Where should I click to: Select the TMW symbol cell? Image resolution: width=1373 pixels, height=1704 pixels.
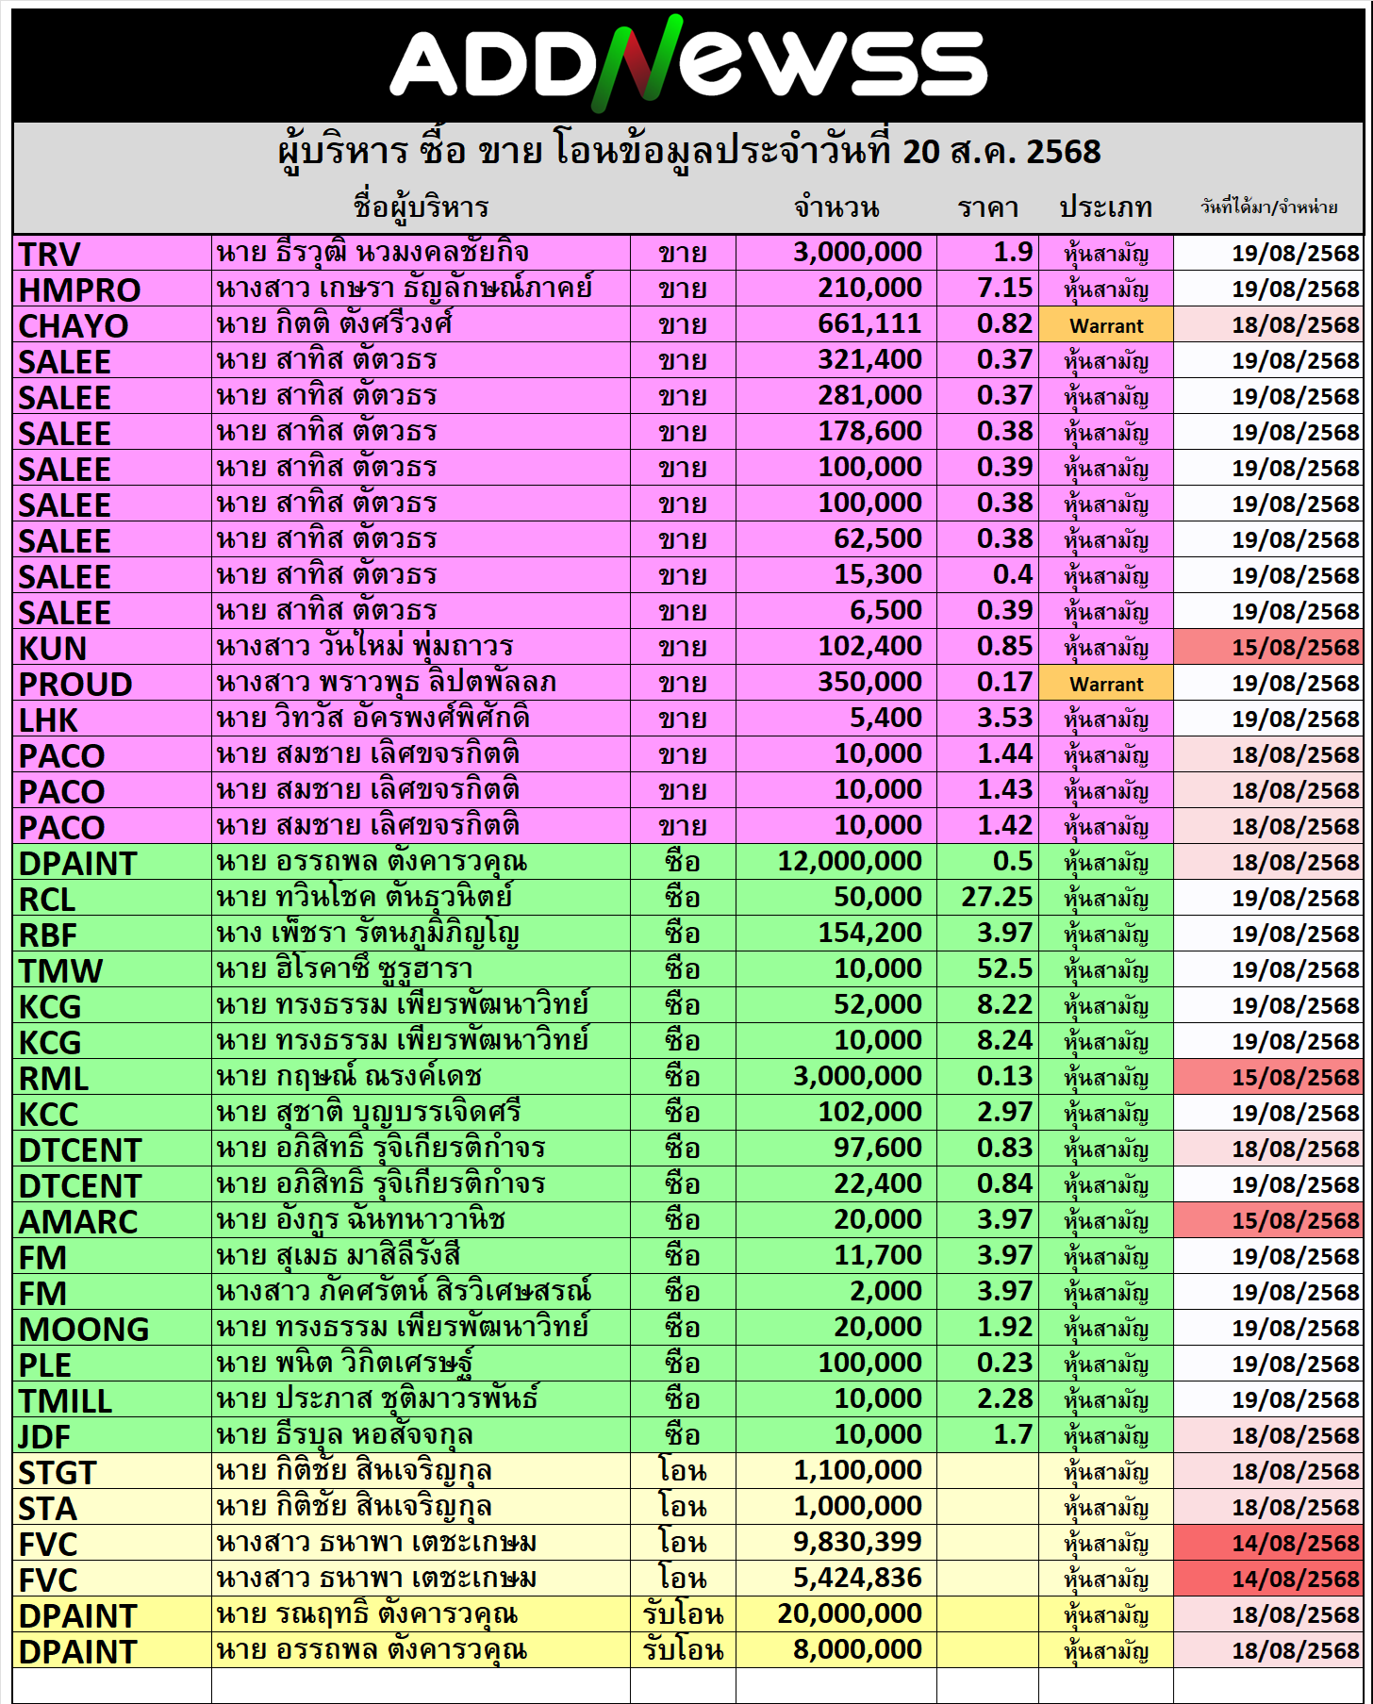click(113, 970)
